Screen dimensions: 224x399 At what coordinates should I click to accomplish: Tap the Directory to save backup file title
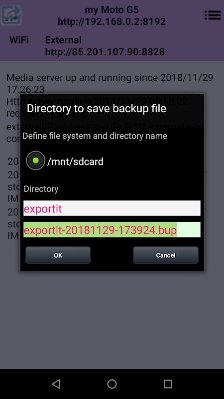point(97,109)
